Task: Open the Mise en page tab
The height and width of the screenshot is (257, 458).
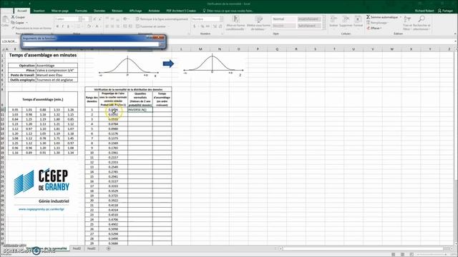Action: 59,11
